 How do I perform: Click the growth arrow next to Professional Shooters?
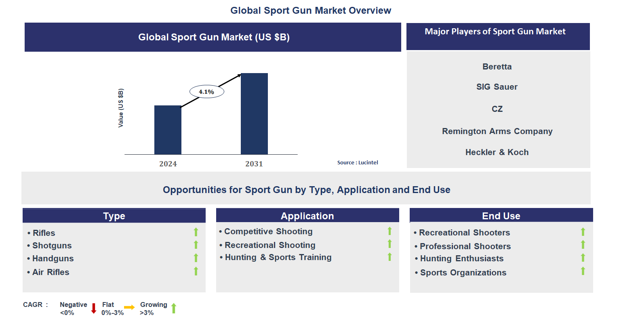click(583, 245)
